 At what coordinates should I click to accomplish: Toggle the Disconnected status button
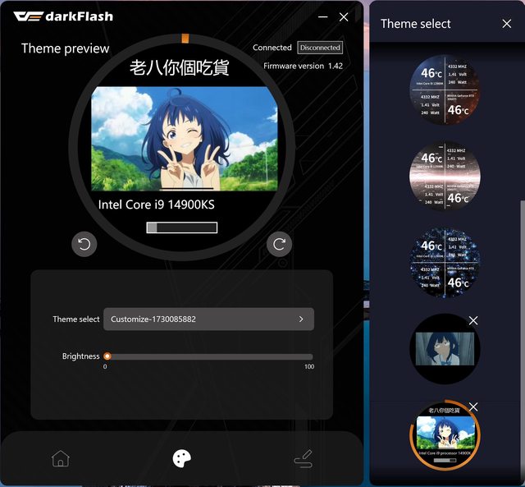(320, 48)
